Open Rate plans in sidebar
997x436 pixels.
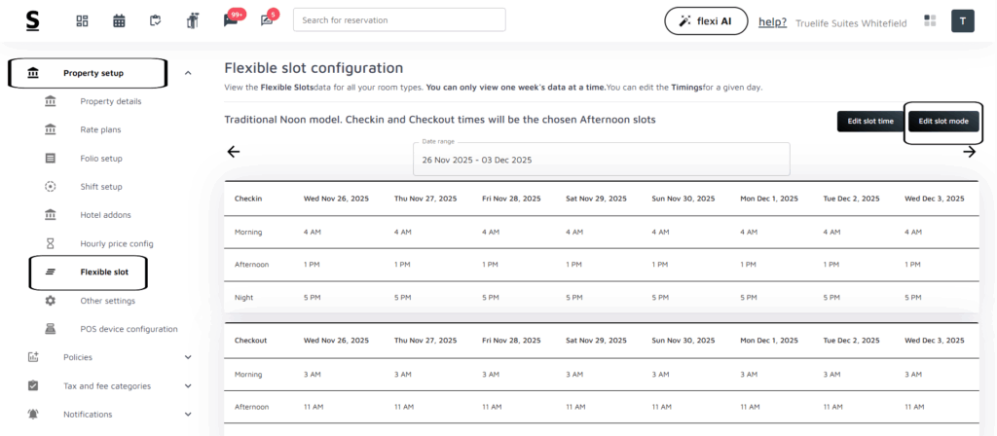pyautogui.click(x=100, y=129)
